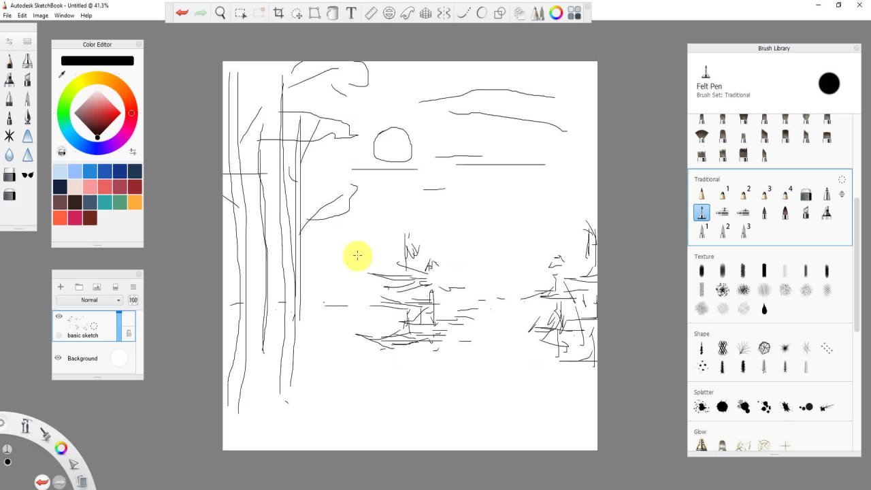Toggle visibility of the Background layer
871x490 pixels.
coord(58,358)
